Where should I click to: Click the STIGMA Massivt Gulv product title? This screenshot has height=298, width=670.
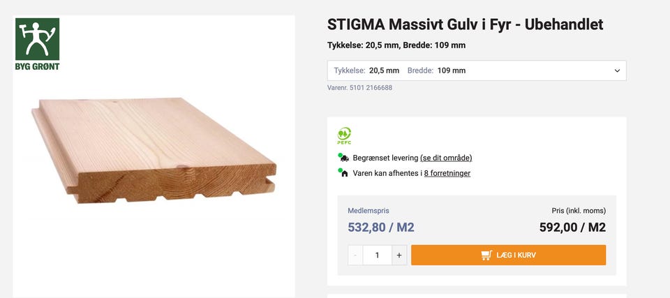pyautogui.click(x=465, y=24)
